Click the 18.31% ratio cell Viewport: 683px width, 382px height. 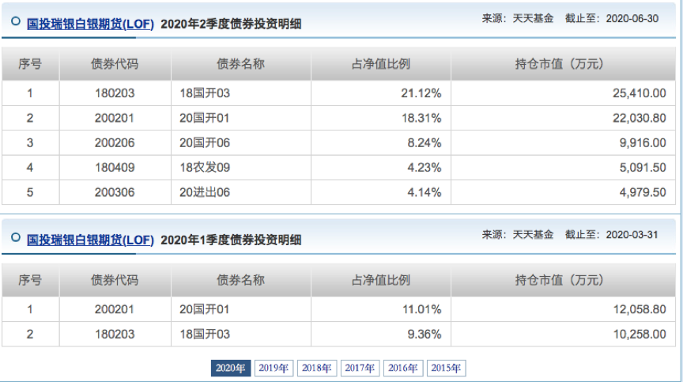[x=421, y=118]
